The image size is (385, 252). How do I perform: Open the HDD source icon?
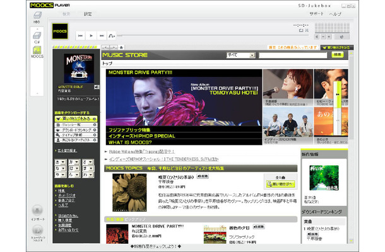coord(37,16)
